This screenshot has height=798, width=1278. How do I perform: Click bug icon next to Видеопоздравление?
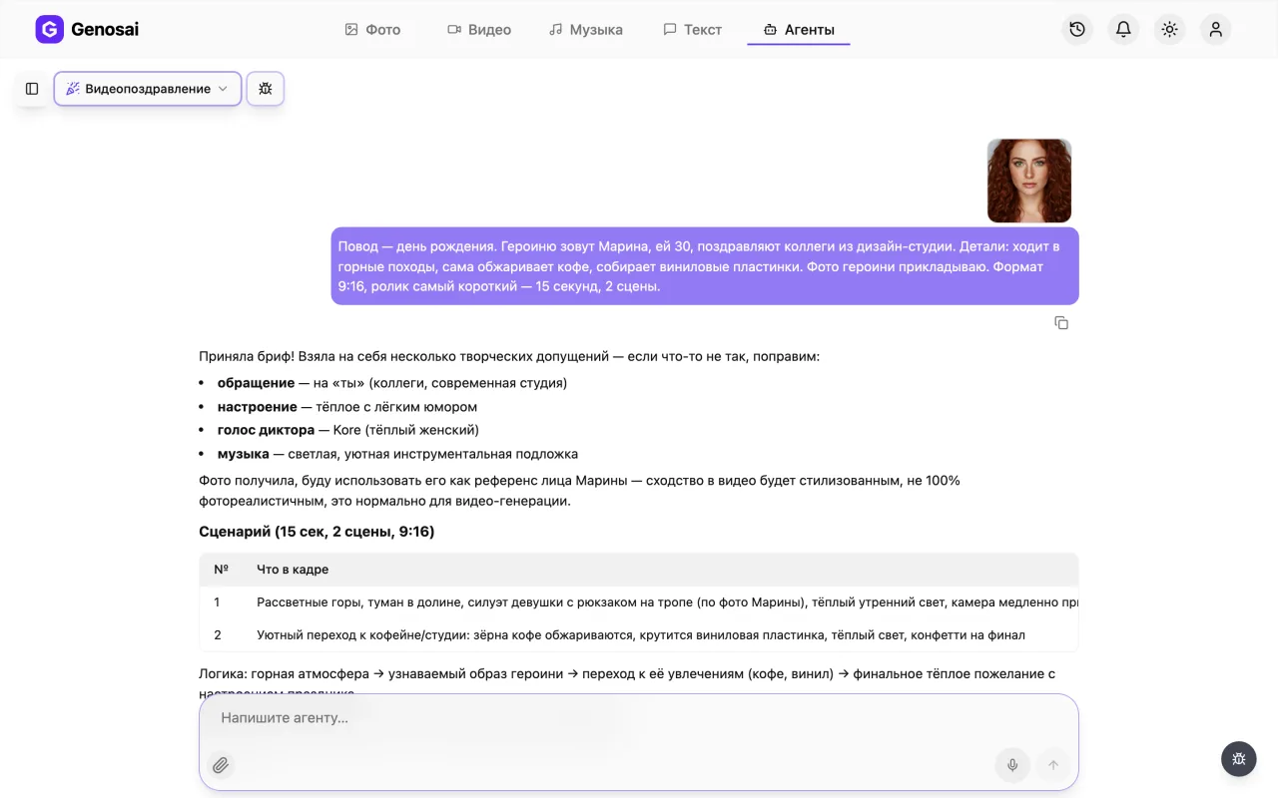[266, 89]
